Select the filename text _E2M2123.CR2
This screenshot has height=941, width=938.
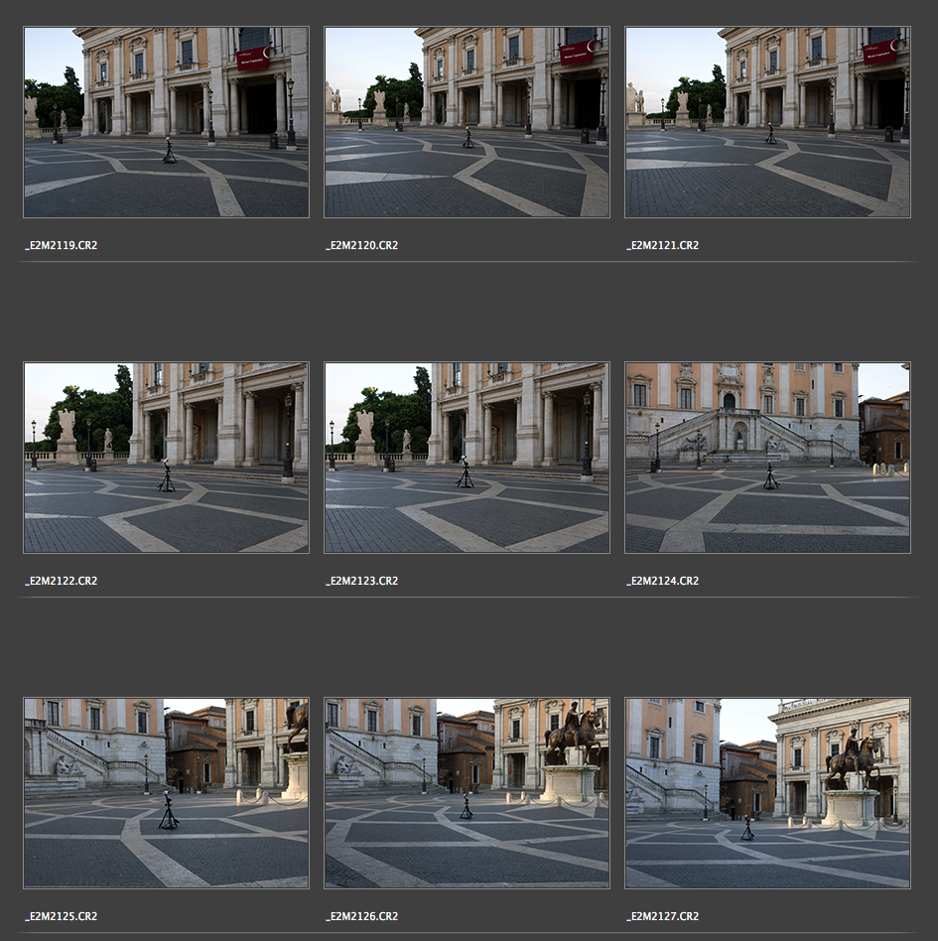(362, 581)
